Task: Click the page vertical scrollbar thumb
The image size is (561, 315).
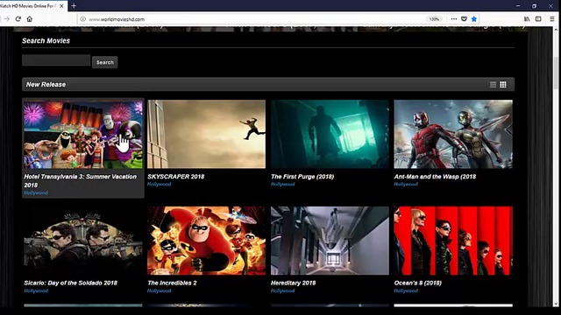Action: (x=556, y=73)
